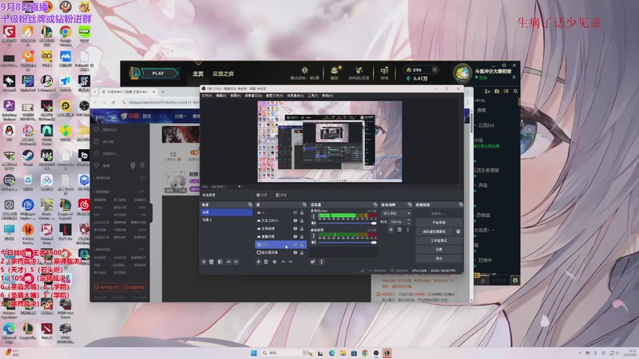639x359 pixels.
Task: Open source properties gear in sources toolbar
Action: pos(275,262)
